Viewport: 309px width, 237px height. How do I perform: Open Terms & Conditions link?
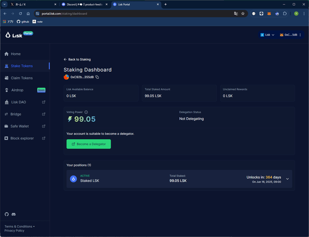[x=18, y=226]
